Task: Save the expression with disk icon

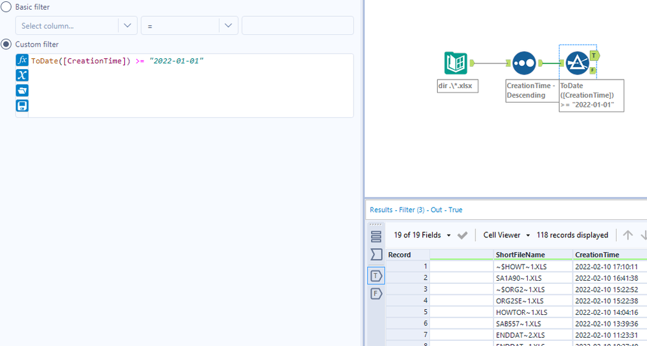Action: [x=22, y=105]
